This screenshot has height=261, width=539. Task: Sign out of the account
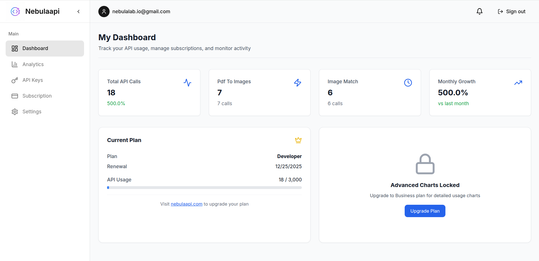pos(511,11)
